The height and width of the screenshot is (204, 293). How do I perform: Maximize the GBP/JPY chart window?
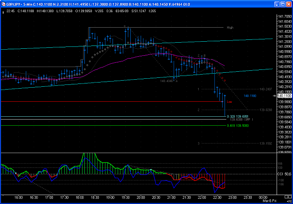pyautogui.click(x=283, y=4)
